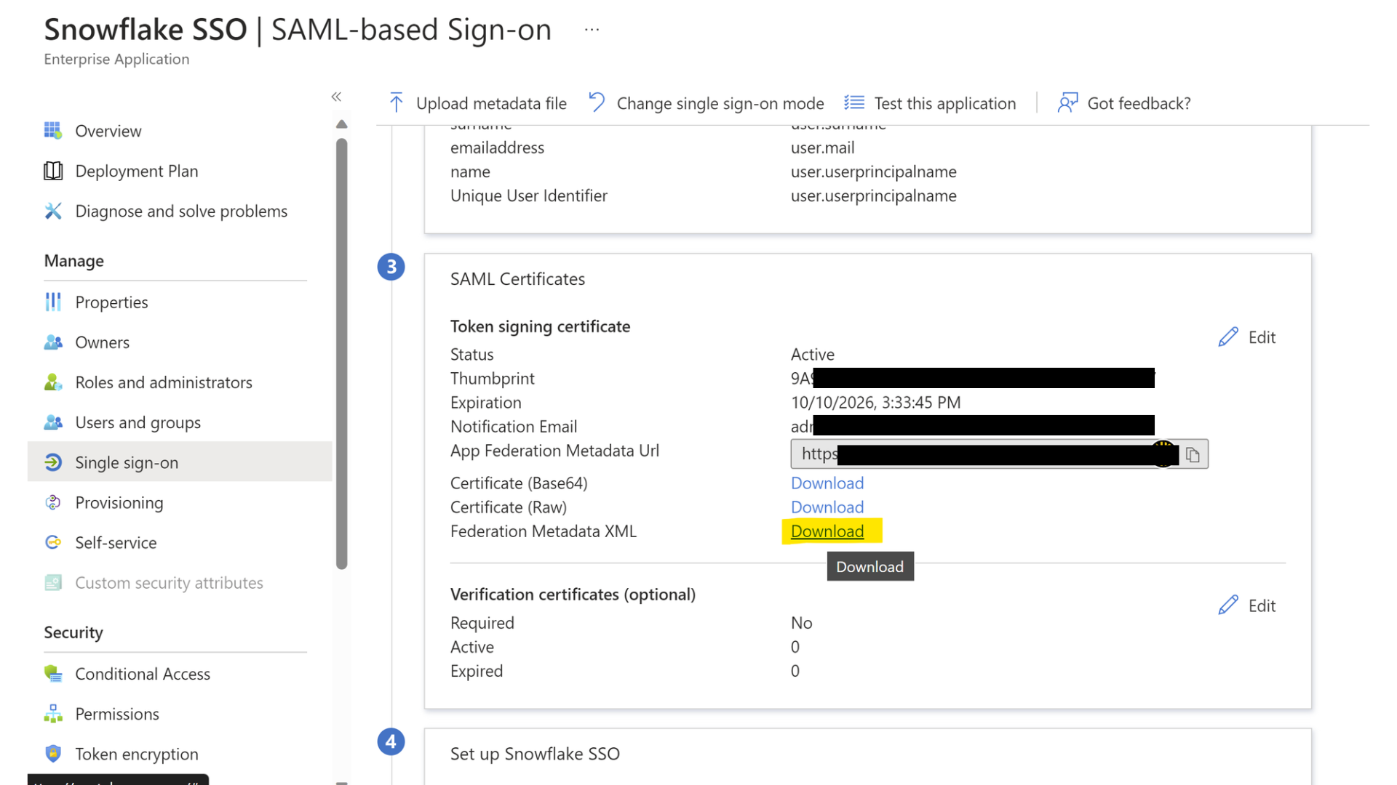
Task: Click the Overview grid icon
Action: coord(52,131)
